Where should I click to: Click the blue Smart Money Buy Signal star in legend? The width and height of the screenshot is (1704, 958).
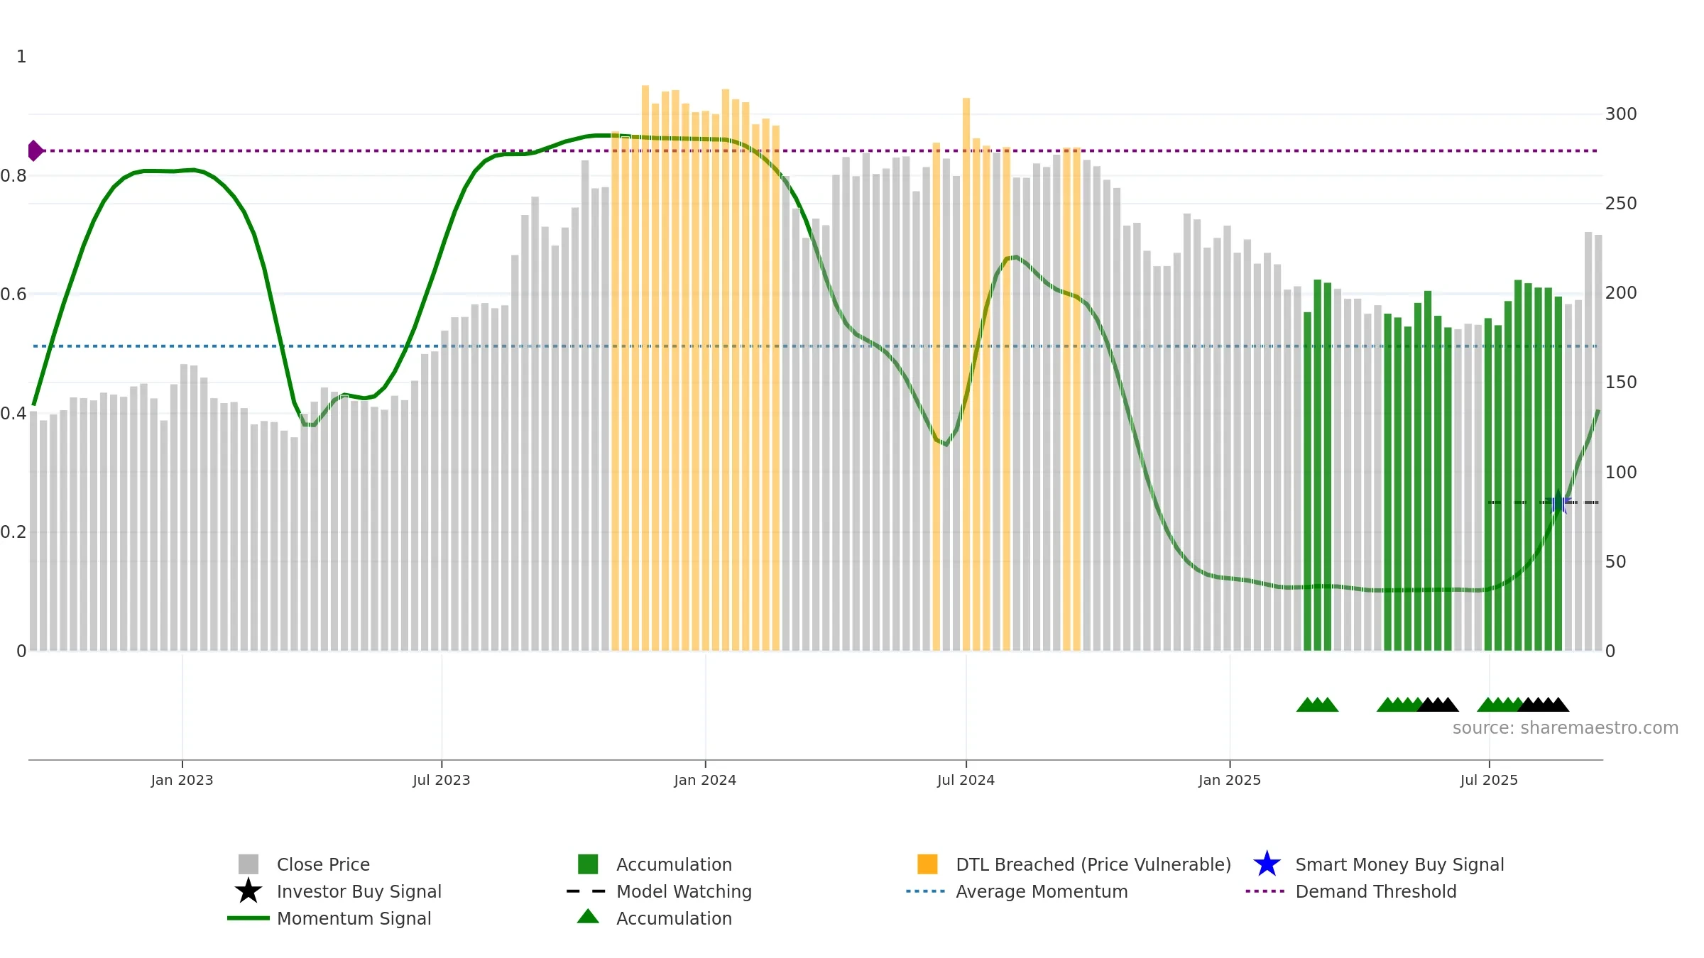[x=1267, y=864]
